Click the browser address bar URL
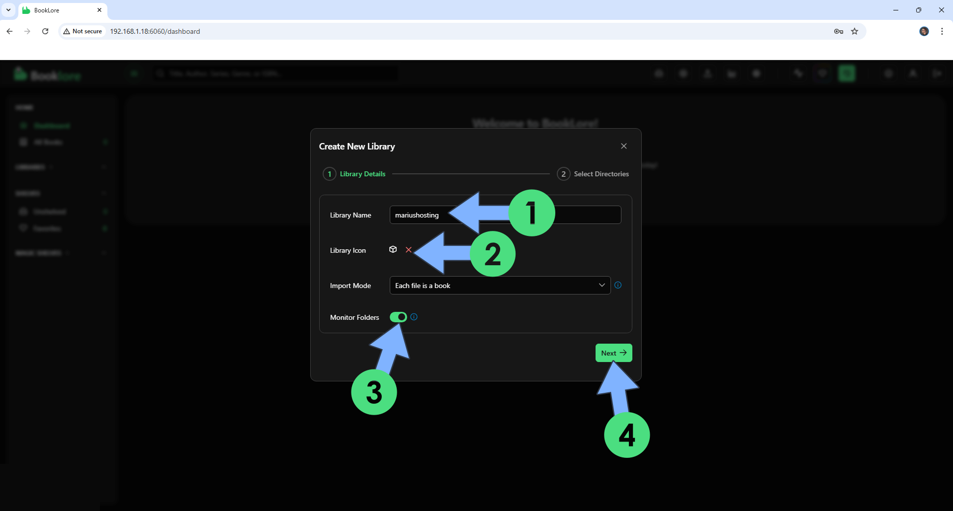 (155, 31)
